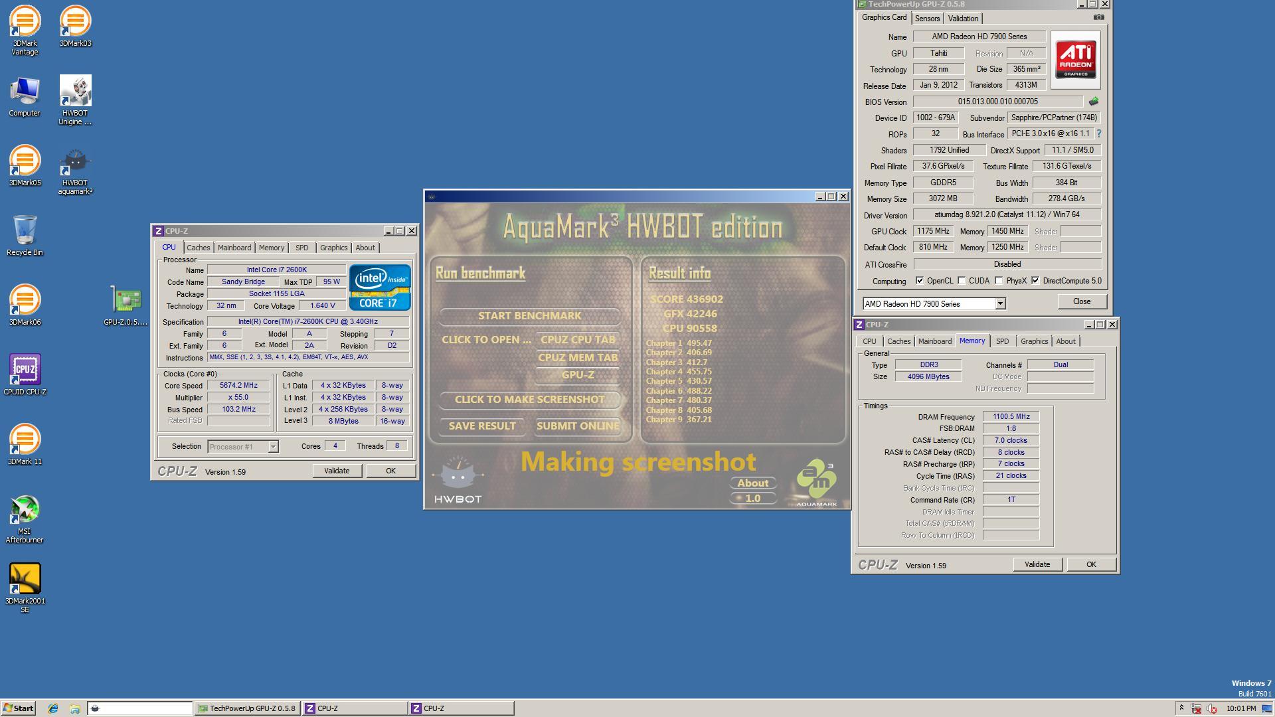Open Internet Explorer from taskbar
This screenshot has height=717, width=1275.
[53, 708]
